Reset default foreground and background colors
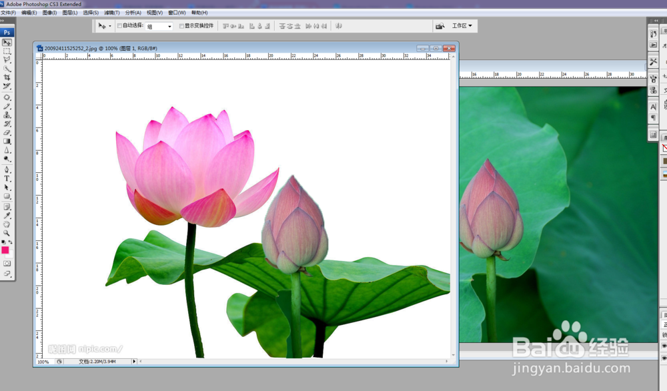This screenshot has width=667, height=391. click(x=3, y=242)
